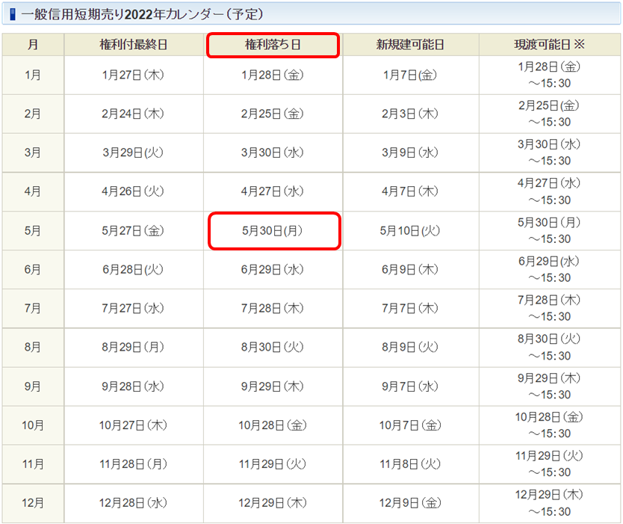This screenshot has height=524, width=623.
Task: Click the 4月26日(火) cell
Action: tap(133, 191)
